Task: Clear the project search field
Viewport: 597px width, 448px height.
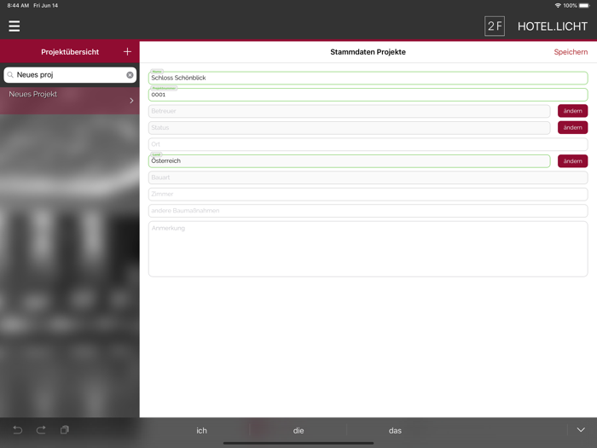Action: pyautogui.click(x=130, y=75)
